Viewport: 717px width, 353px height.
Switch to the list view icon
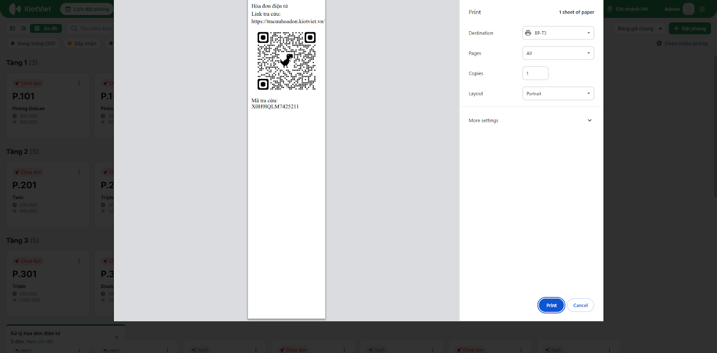click(23, 28)
